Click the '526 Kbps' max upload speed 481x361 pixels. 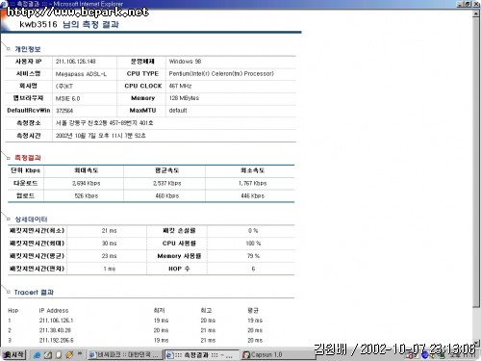click(x=87, y=195)
